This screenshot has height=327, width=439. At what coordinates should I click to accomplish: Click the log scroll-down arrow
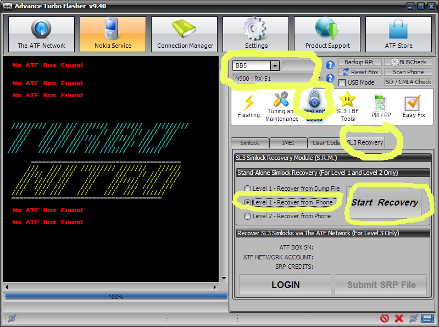coord(224,278)
